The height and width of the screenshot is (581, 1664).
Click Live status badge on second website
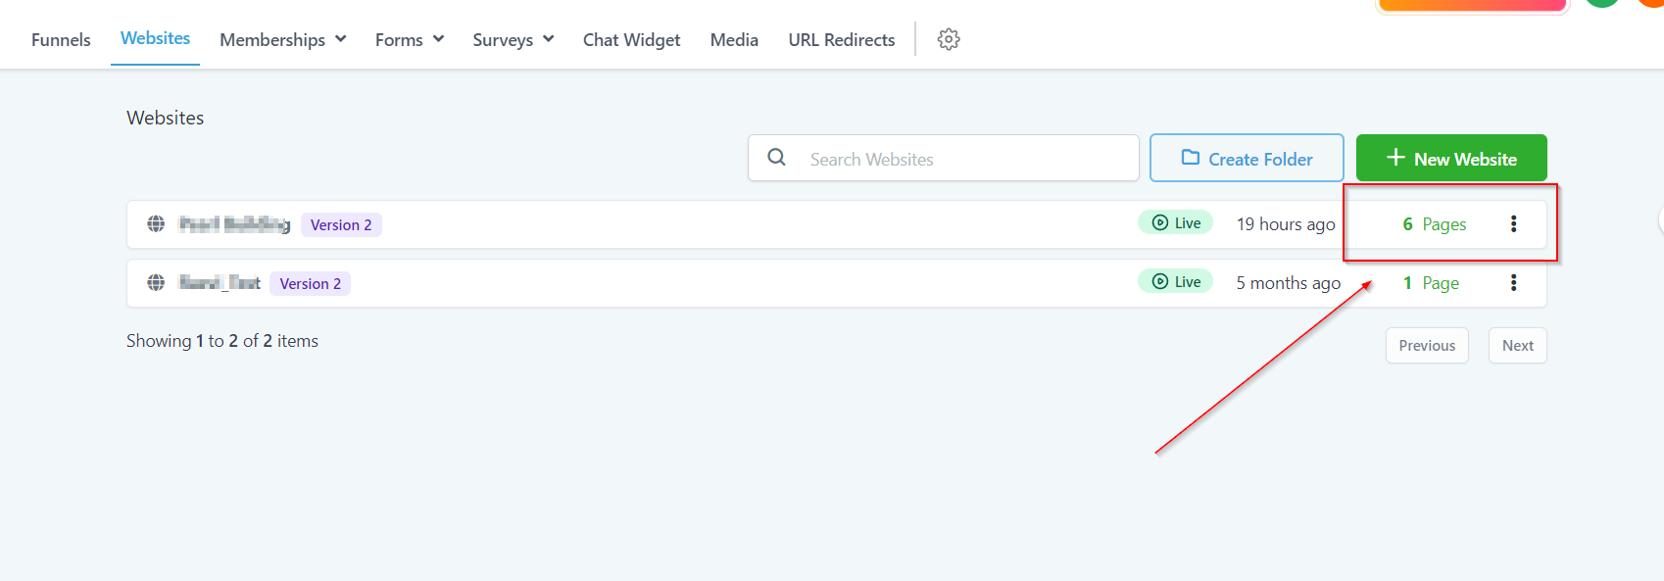[x=1176, y=282]
